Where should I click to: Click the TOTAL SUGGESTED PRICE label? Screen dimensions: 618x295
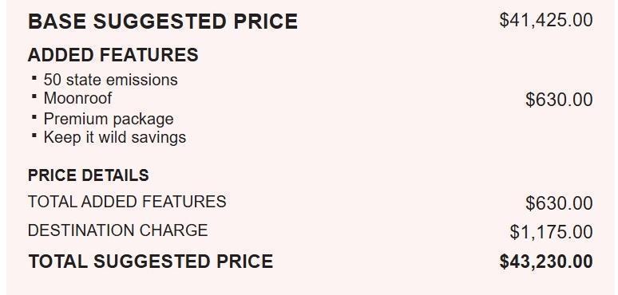pos(151,262)
